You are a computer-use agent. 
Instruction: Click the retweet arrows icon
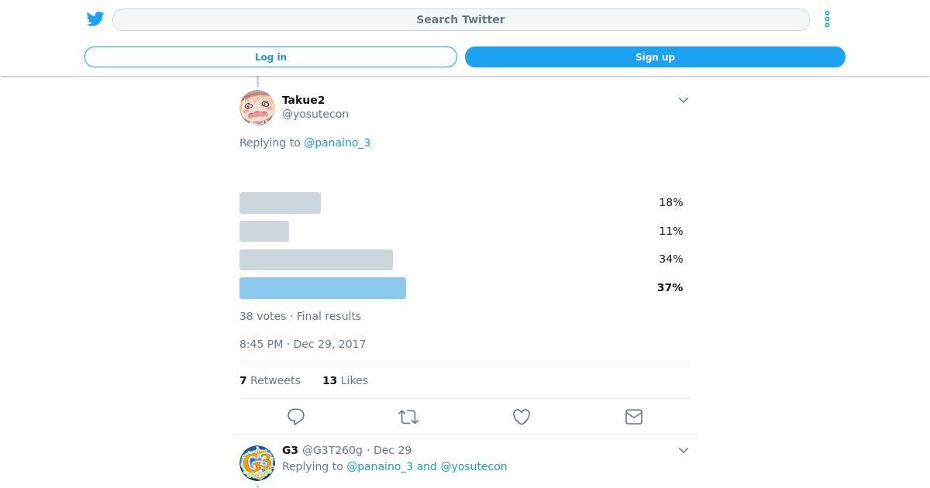[x=408, y=417]
